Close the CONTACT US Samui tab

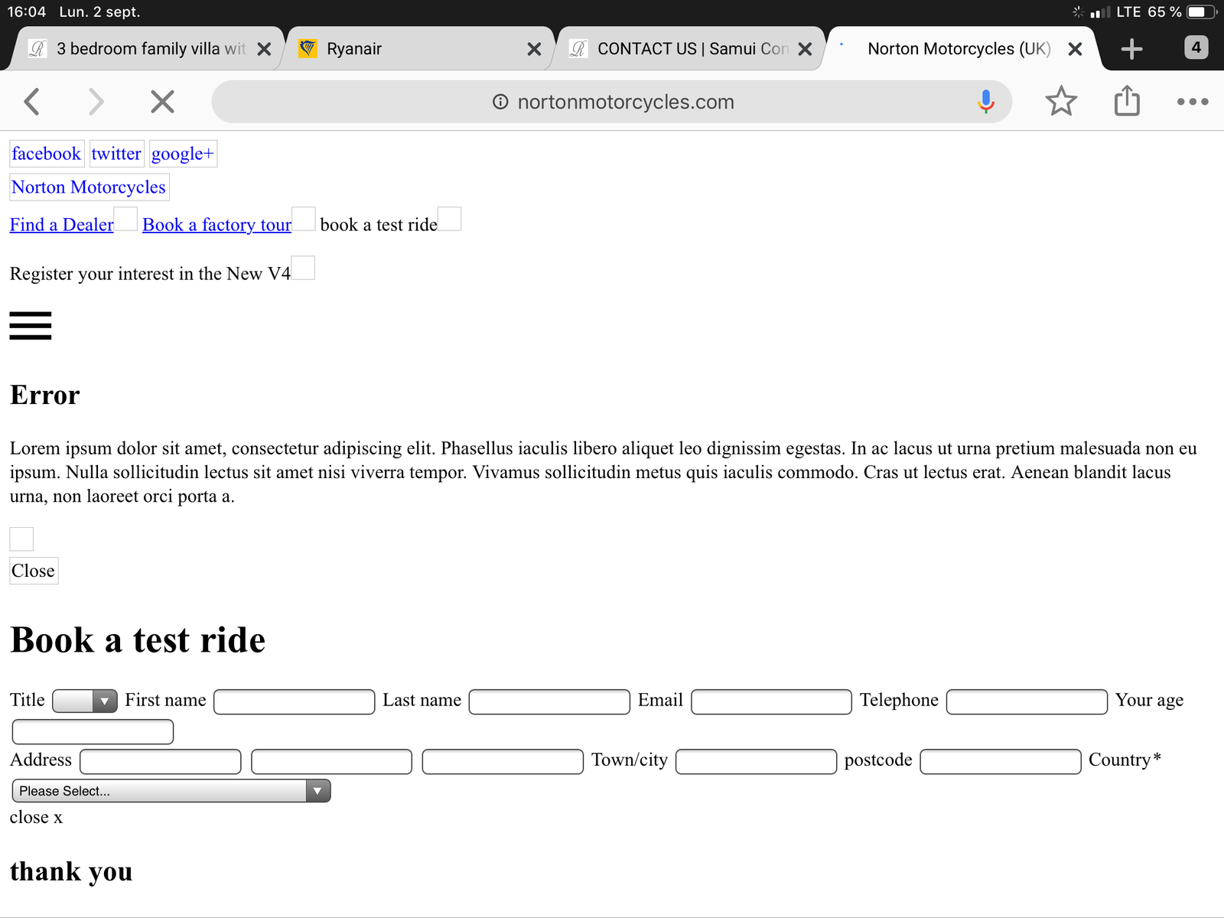click(805, 49)
